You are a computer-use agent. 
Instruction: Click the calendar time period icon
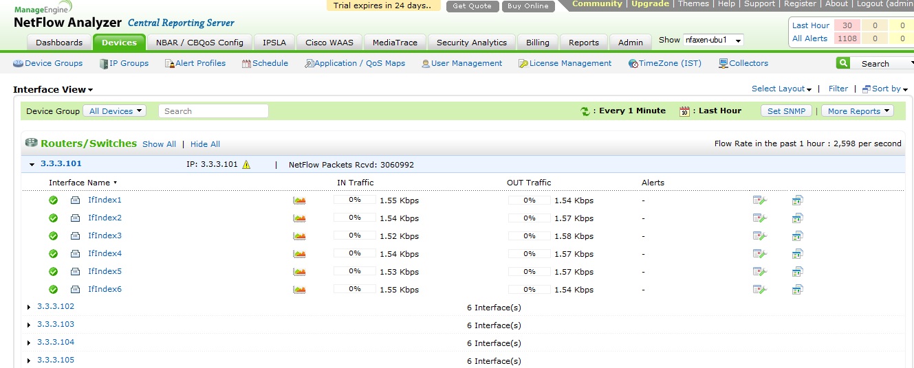[x=684, y=111]
